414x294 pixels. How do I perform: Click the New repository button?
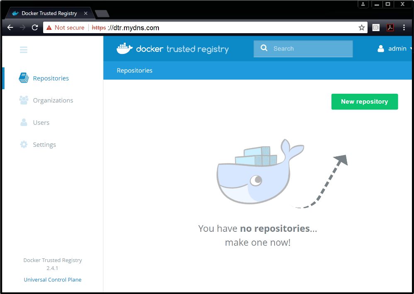point(365,102)
